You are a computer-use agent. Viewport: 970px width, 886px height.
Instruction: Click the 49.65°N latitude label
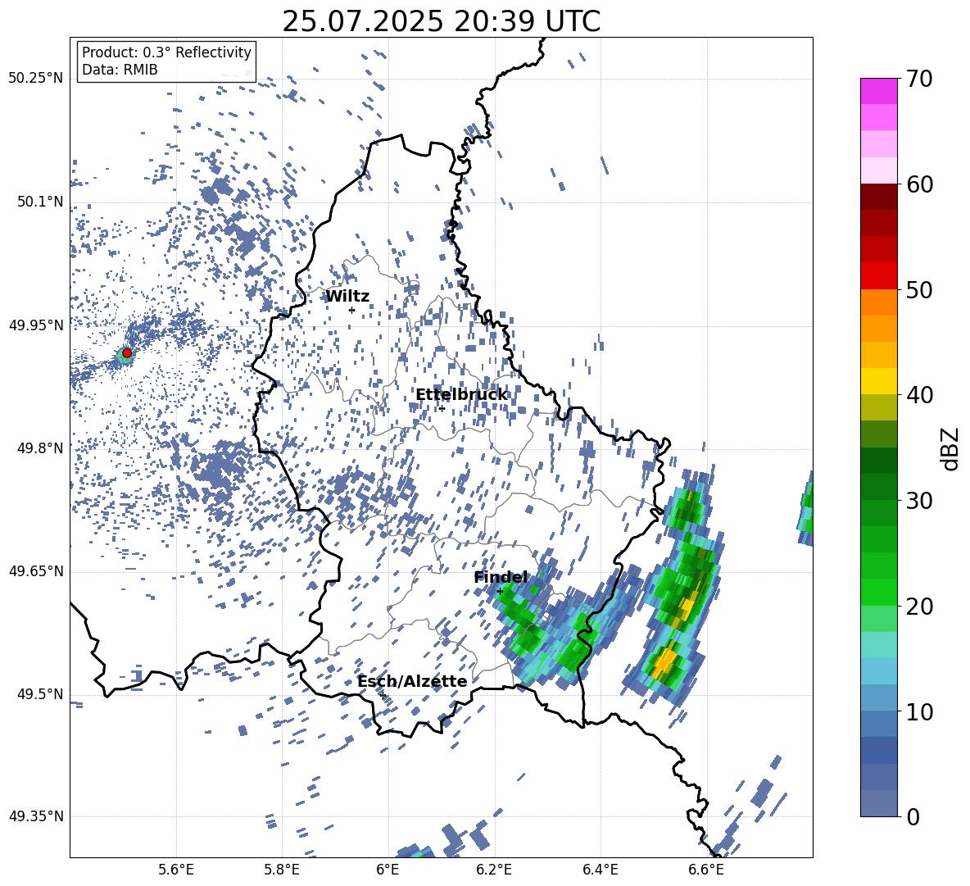[36, 570]
